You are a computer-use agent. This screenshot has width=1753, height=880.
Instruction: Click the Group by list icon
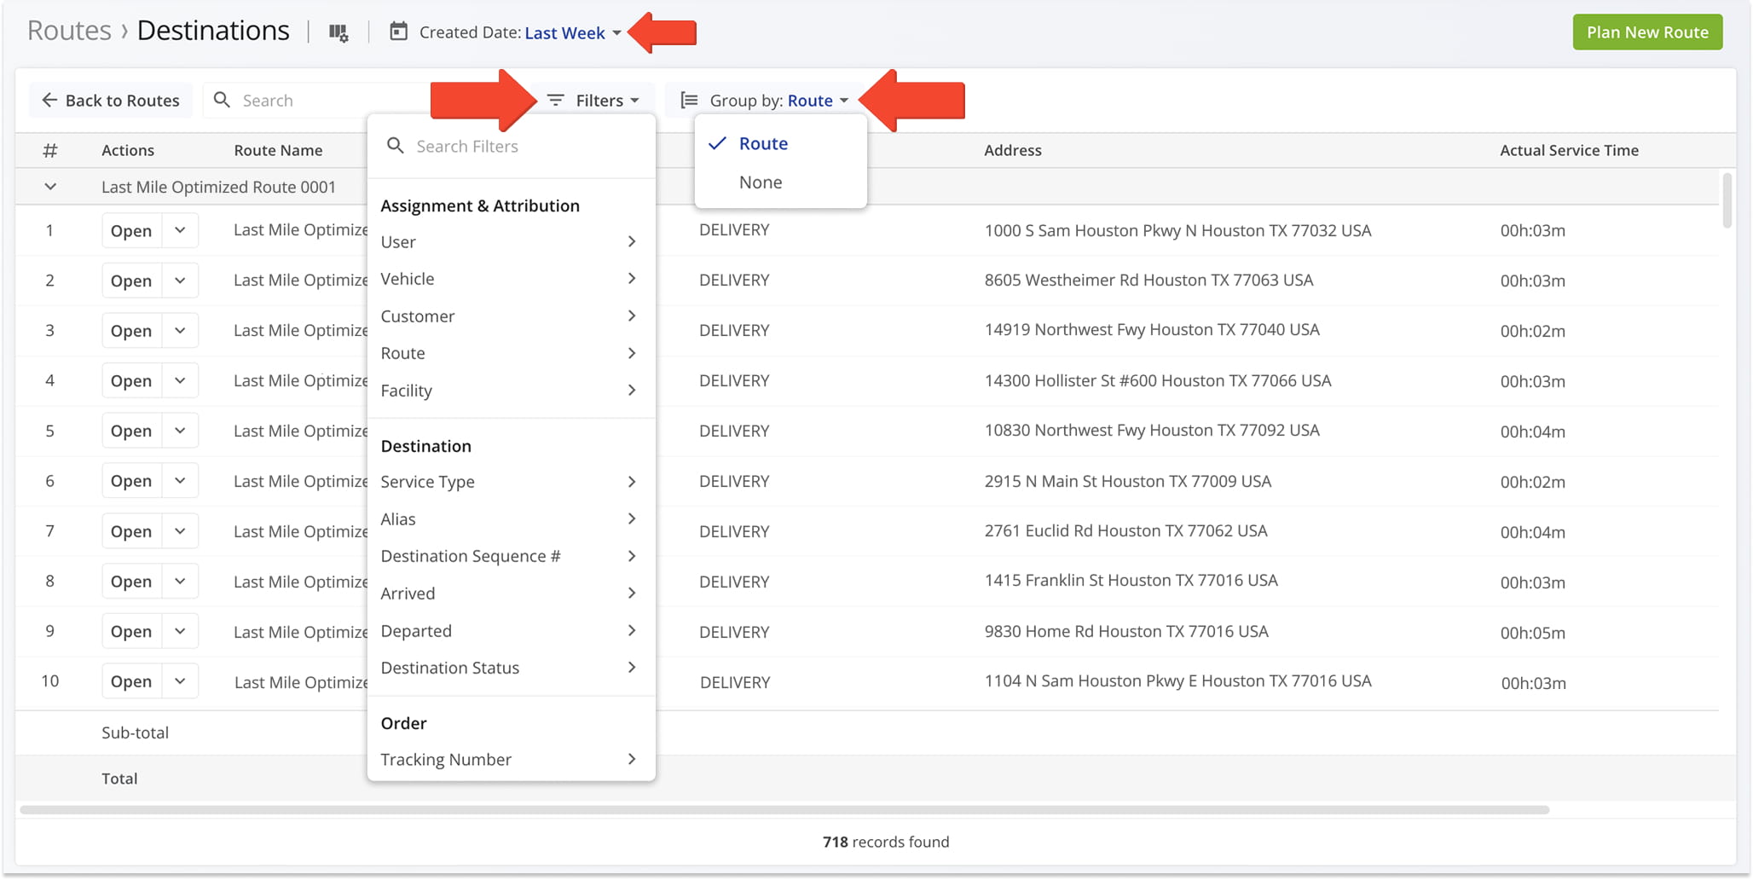(x=689, y=101)
